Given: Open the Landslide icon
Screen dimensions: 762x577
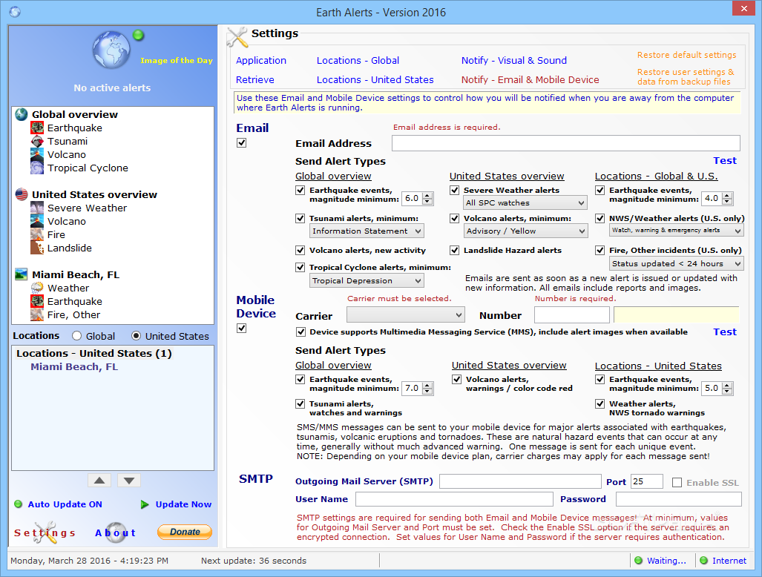Looking at the screenshot, I should (37, 248).
